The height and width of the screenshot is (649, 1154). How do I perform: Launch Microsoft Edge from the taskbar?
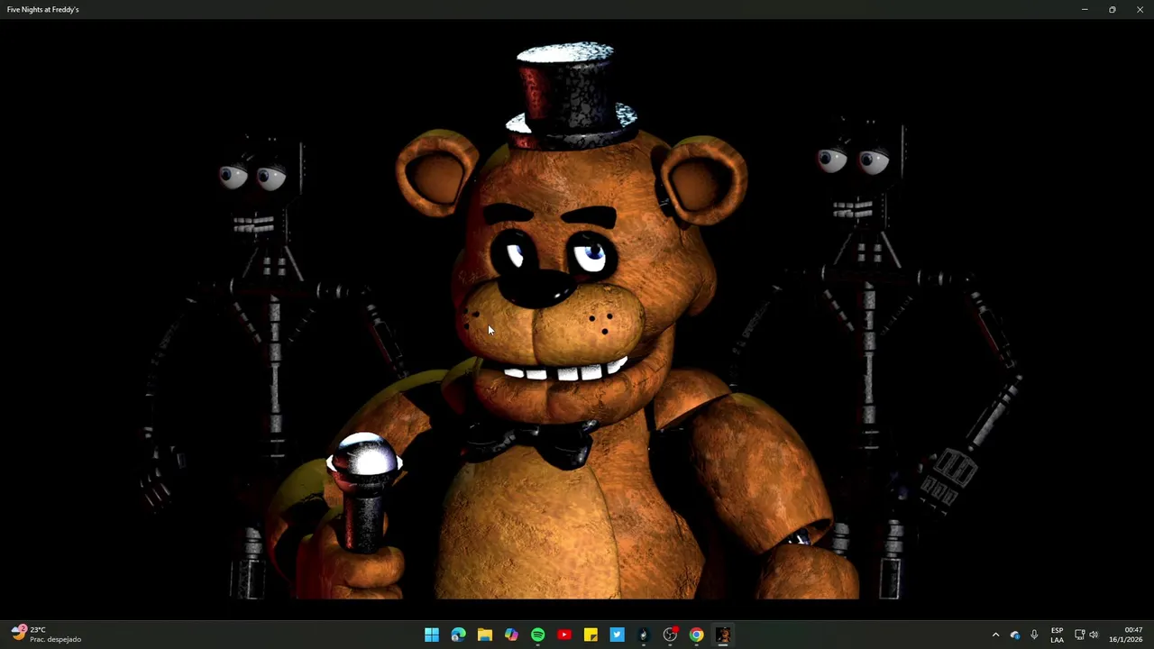tap(458, 635)
